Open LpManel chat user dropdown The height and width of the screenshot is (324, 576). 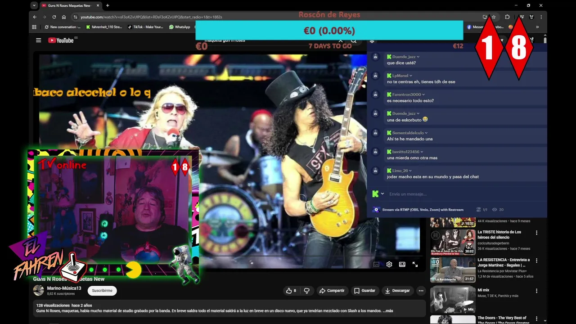point(411,76)
